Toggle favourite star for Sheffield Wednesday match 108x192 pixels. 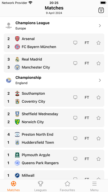tap(98, 118)
